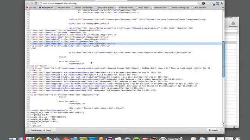Click the scrollbar down arrow at bottom
The height and width of the screenshot is (140, 250).
[223, 126]
